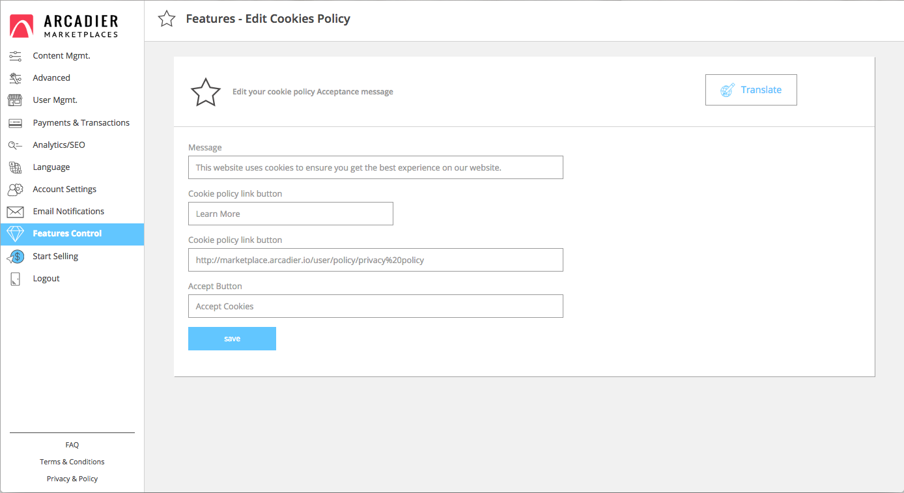This screenshot has width=904, height=493.
Task: Click the Payments & Transactions card icon
Action: click(15, 123)
